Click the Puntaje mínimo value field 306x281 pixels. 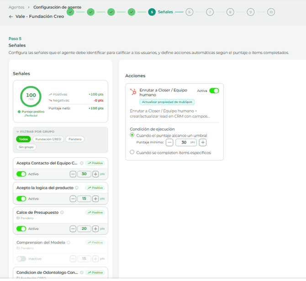(x=185, y=143)
